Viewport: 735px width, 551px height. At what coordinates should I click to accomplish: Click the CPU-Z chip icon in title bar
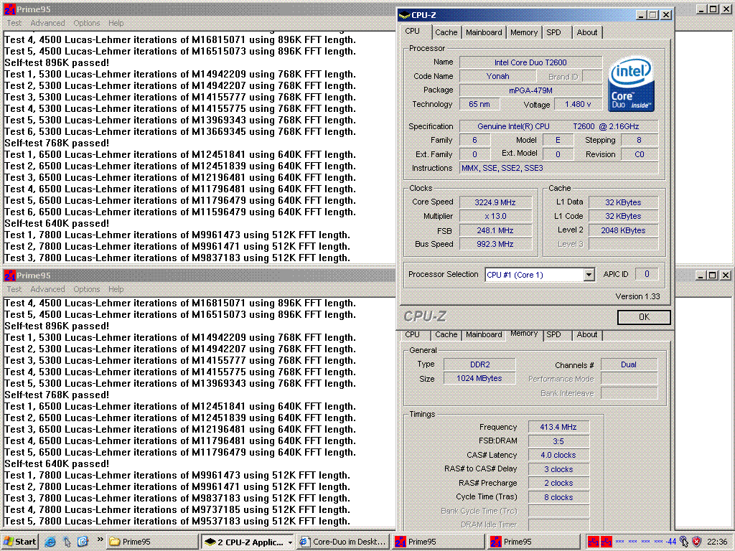pyautogui.click(x=404, y=16)
